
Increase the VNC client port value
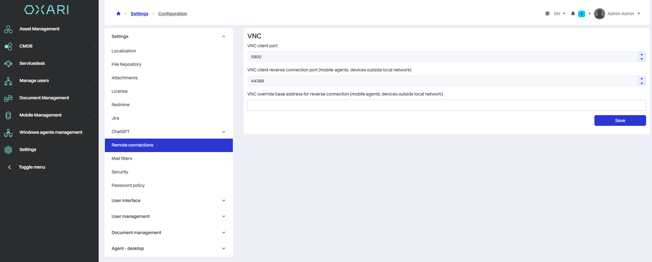click(x=642, y=54)
